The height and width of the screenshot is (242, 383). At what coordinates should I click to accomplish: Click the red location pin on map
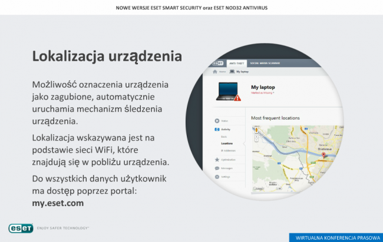323,155
